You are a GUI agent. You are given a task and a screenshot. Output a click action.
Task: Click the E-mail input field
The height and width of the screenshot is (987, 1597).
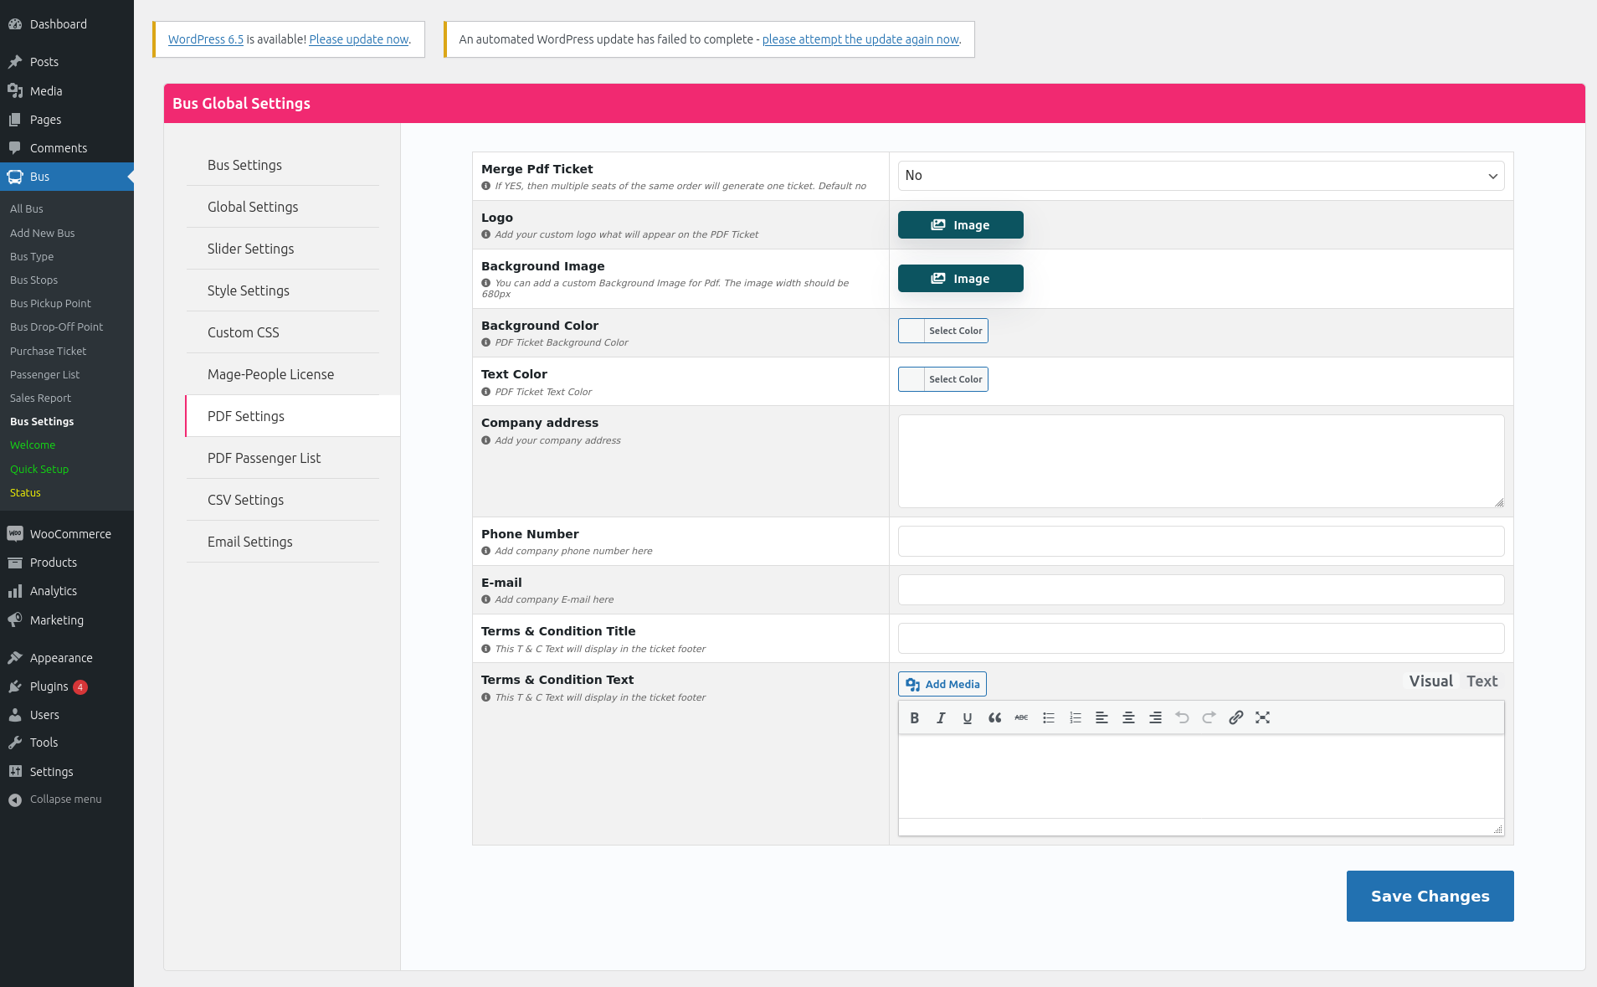tap(1201, 589)
